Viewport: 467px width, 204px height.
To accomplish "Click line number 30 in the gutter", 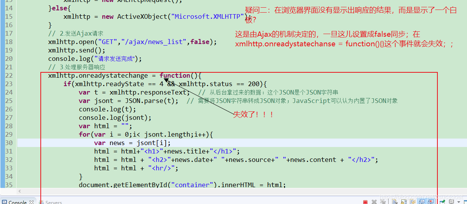I will tap(8, 143).
